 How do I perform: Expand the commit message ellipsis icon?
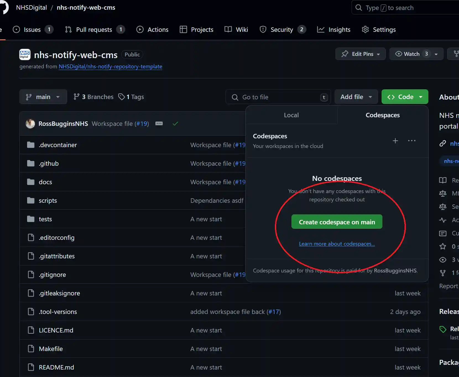point(159,124)
